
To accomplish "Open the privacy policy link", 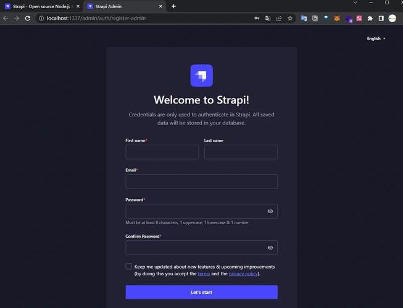I will pyautogui.click(x=243, y=274).
